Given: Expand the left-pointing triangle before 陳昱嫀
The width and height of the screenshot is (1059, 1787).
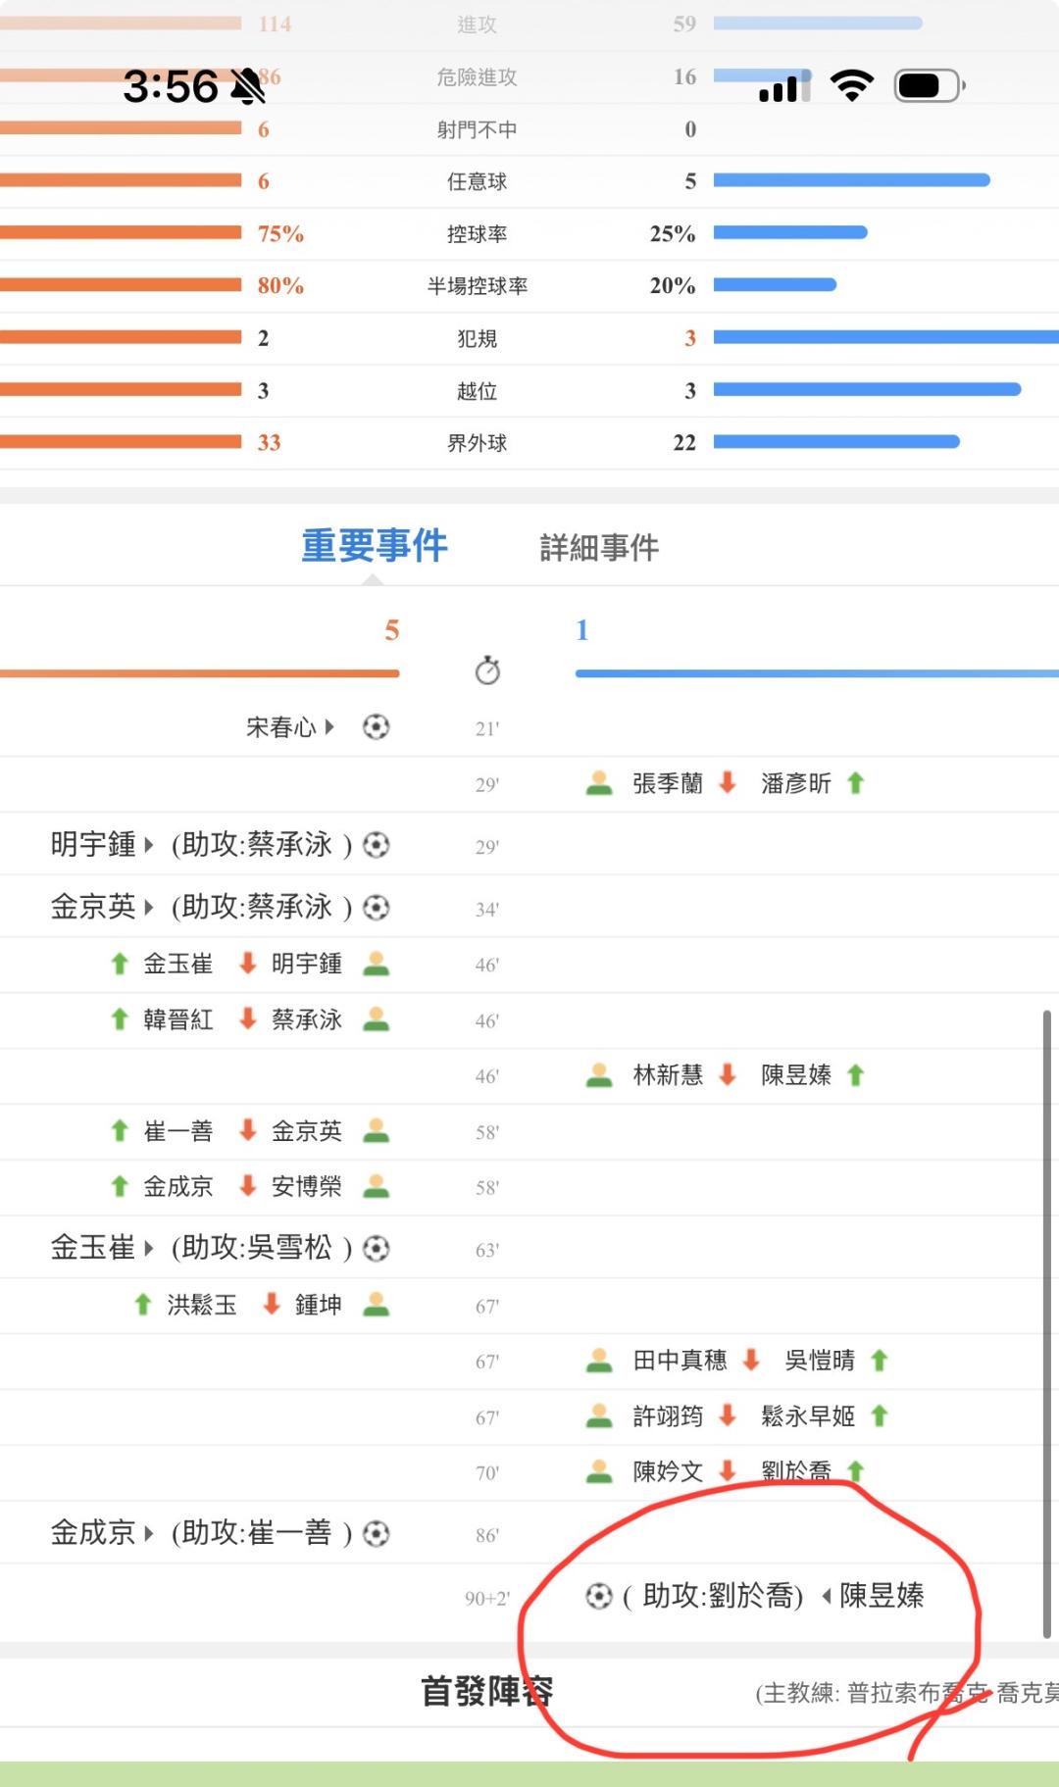Looking at the screenshot, I should click(x=827, y=1597).
